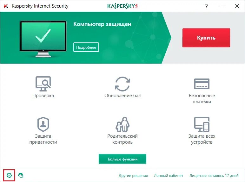Open the Личный кабинет link
Viewport: 245px width, 182px height.
169,176
